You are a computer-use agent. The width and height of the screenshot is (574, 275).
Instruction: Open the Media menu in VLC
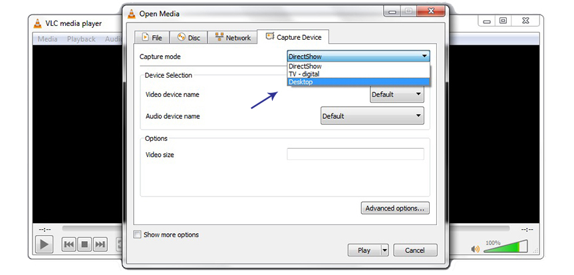click(48, 39)
